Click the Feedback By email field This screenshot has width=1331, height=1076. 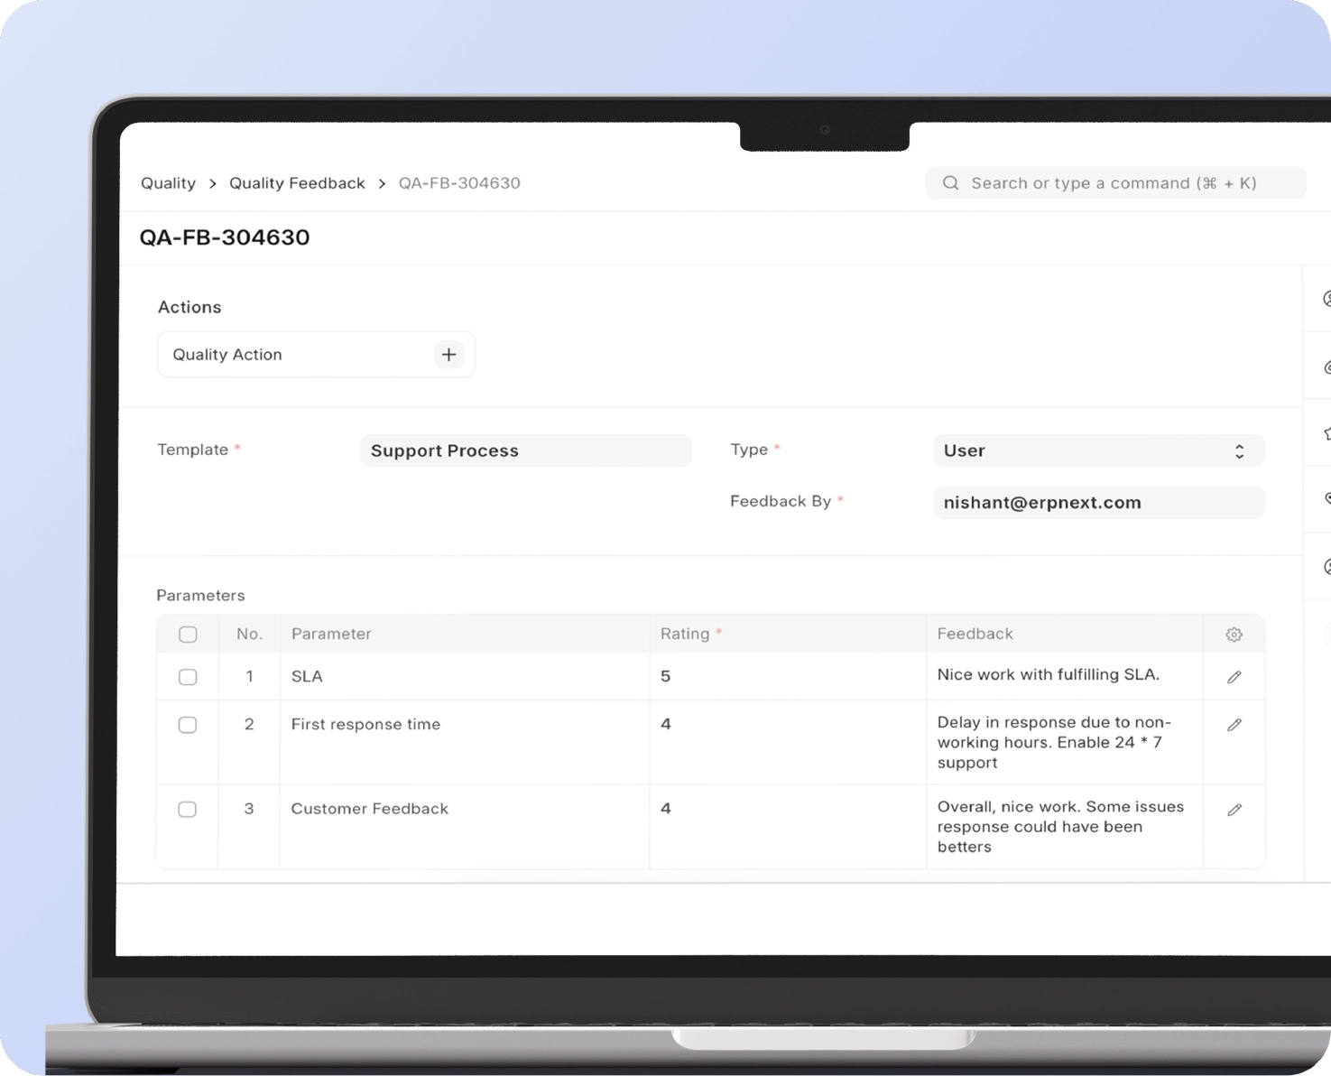coord(1098,503)
